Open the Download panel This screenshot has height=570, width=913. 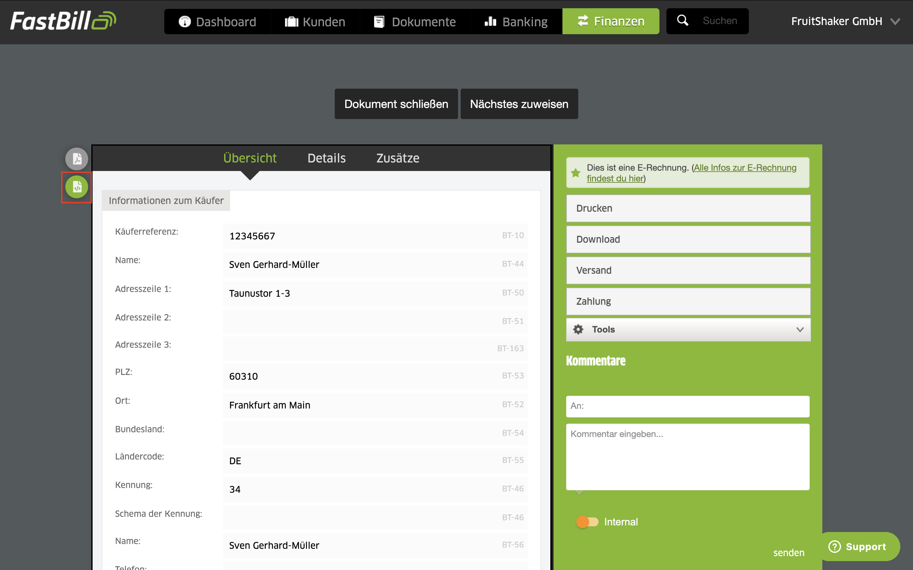(x=688, y=239)
